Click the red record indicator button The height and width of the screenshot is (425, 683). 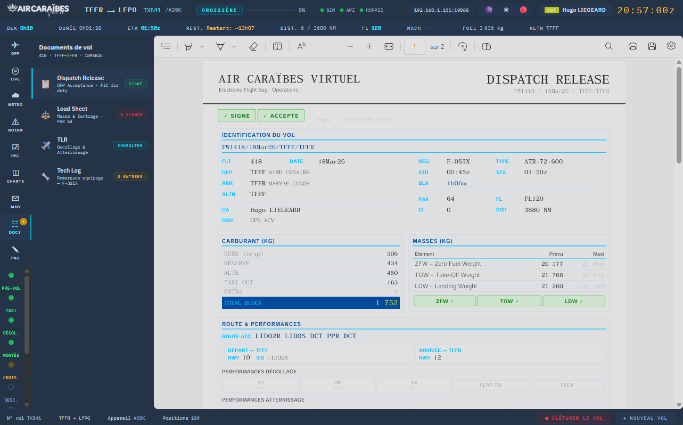523,10
